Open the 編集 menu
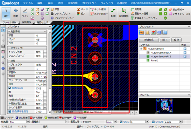191x129 pixels. tap(40, 3)
